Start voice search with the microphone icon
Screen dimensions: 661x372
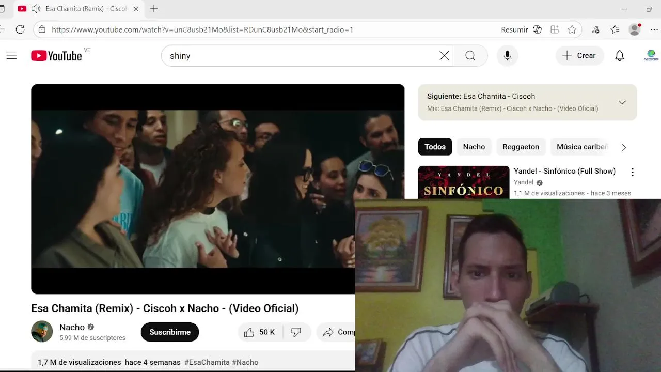(x=507, y=56)
